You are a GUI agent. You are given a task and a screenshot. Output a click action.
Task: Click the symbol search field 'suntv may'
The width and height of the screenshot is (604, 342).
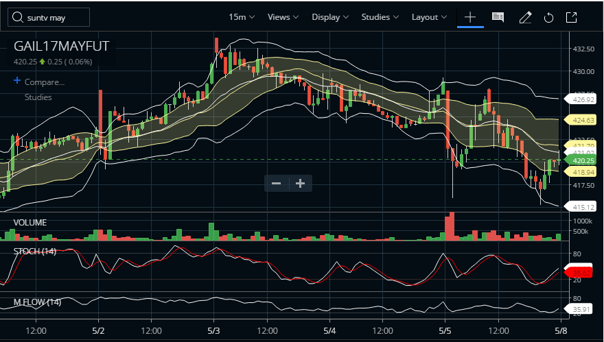49,17
